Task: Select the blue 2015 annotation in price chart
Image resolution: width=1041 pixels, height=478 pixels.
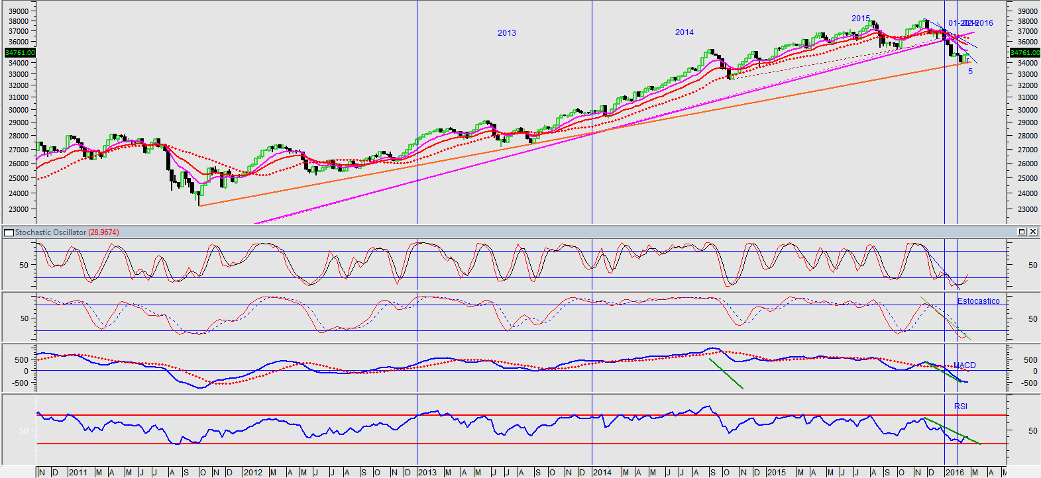Action: point(861,19)
